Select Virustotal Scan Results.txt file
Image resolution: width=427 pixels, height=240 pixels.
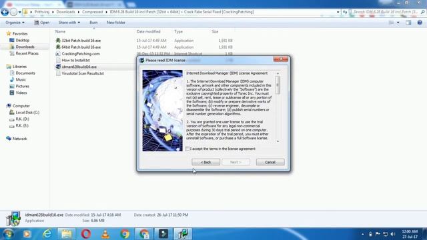[x=80, y=73]
